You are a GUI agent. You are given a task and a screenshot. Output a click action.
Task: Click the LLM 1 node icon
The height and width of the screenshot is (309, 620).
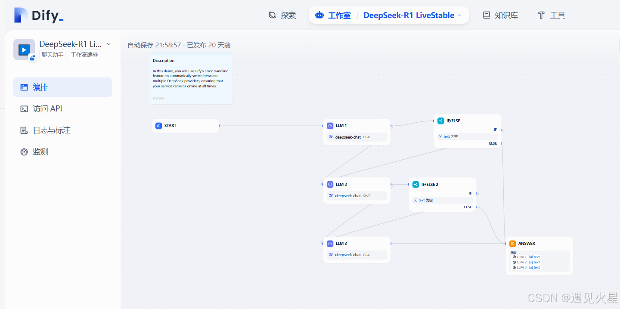330,126
